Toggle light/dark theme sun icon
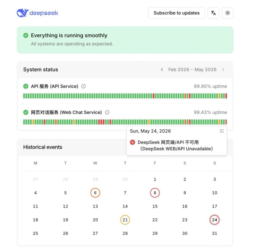The height and width of the screenshot is (252, 257). coord(228,13)
